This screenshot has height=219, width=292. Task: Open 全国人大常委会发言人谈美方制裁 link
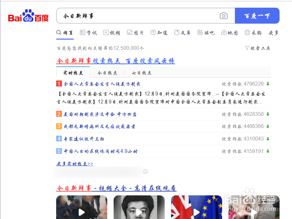[x=102, y=84]
